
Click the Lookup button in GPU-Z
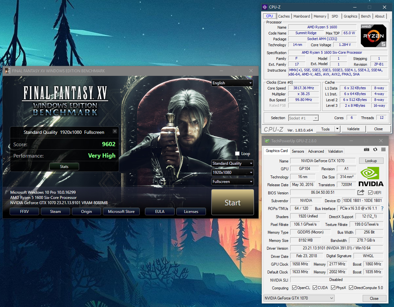pyautogui.click(x=371, y=161)
